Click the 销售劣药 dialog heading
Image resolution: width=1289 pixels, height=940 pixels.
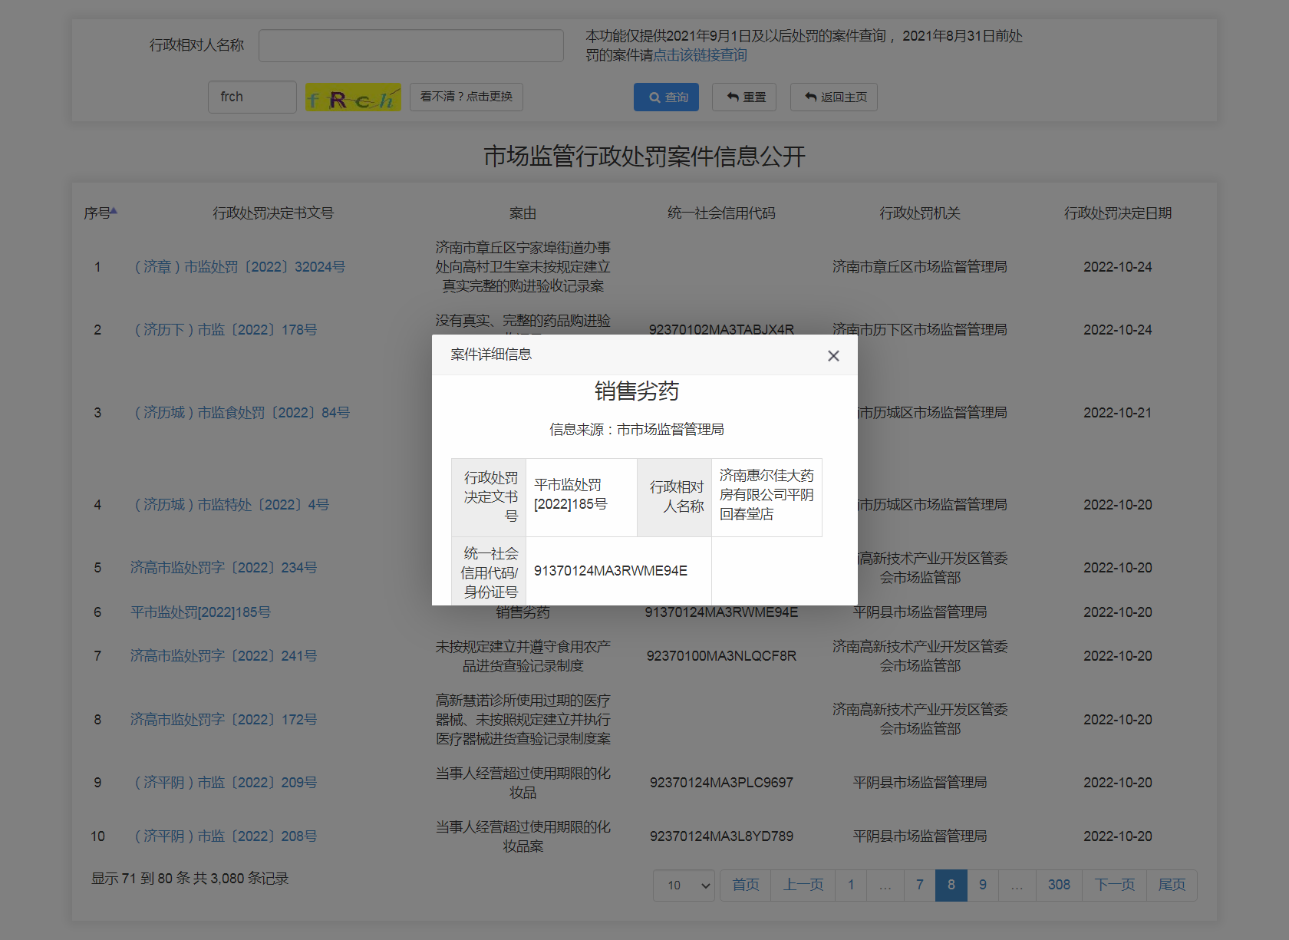click(637, 391)
